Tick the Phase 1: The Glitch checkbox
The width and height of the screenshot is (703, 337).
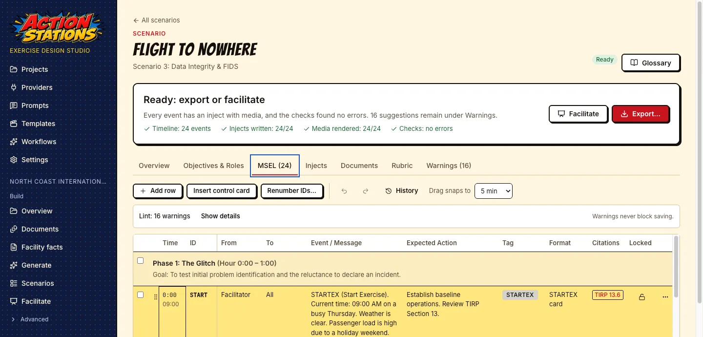click(x=141, y=261)
